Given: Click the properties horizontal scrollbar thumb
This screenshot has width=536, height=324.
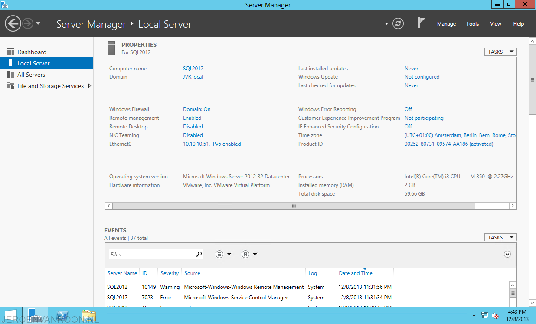Looking at the screenshot, I should coord(294,206).
